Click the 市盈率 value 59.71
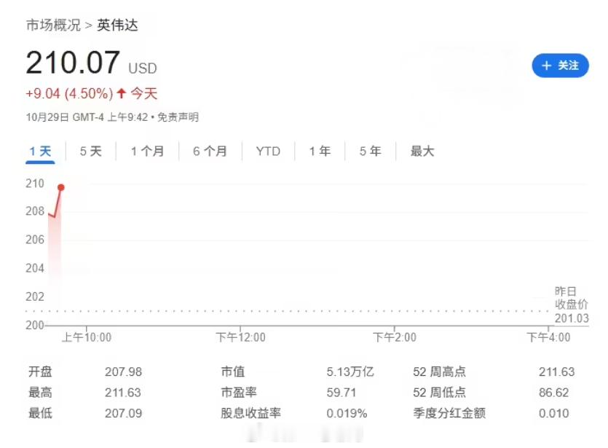The height and width of the screenshot is (448, 608). click(341, 393)
